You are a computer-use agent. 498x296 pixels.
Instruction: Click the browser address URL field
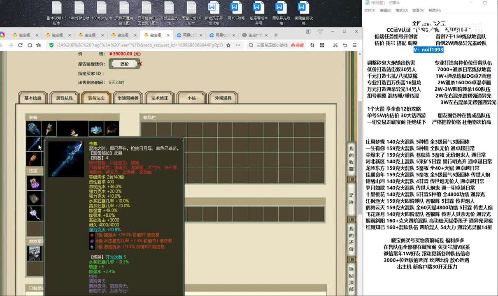(x=140, y=45)
